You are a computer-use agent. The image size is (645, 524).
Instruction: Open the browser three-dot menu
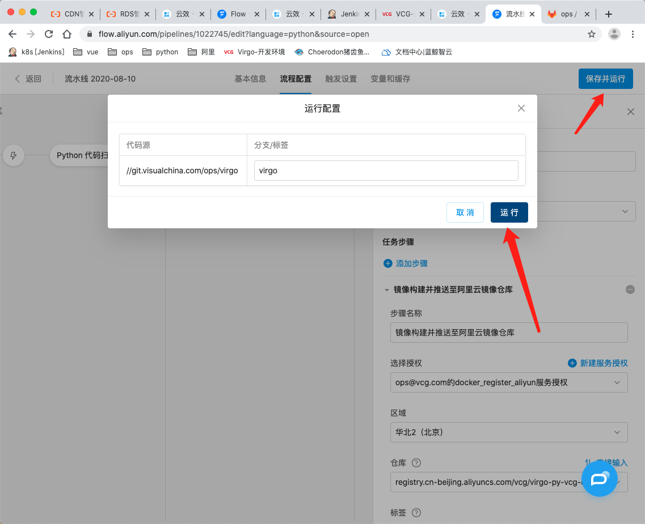point(633,34)
